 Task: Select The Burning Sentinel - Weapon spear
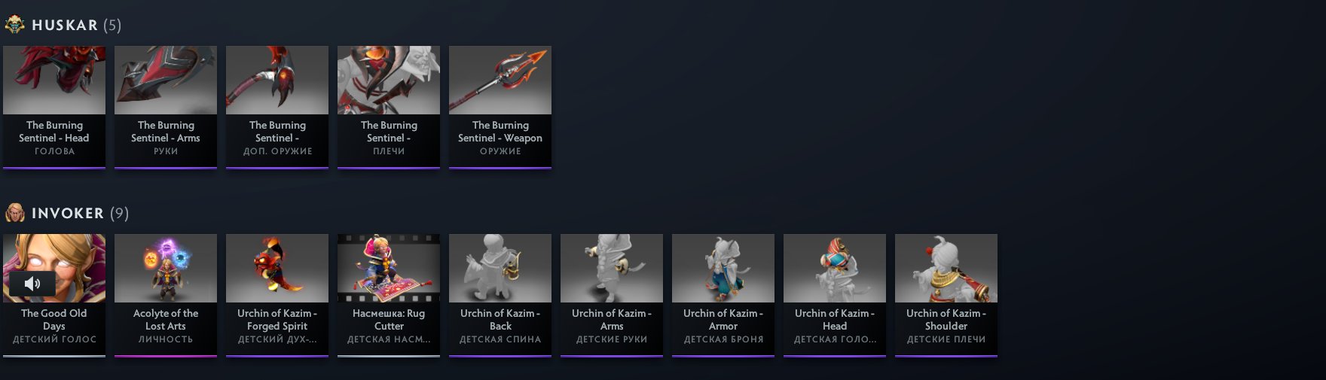pyautogui.click(x=500, y=108)
